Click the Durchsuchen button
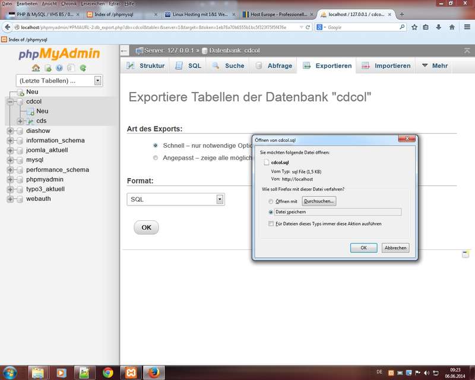475x380 pixels. [319, 201]
